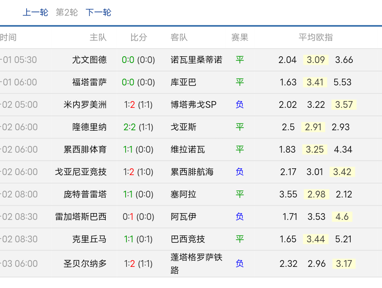This screenshot has height=288, width=382.
Task: Click the 平均欧指 column header
Action: [316, 37]
